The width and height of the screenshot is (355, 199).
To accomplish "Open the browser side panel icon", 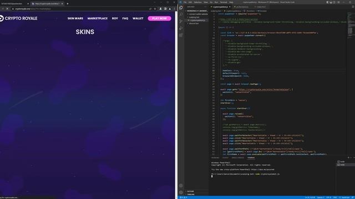I will click(165, 9).
